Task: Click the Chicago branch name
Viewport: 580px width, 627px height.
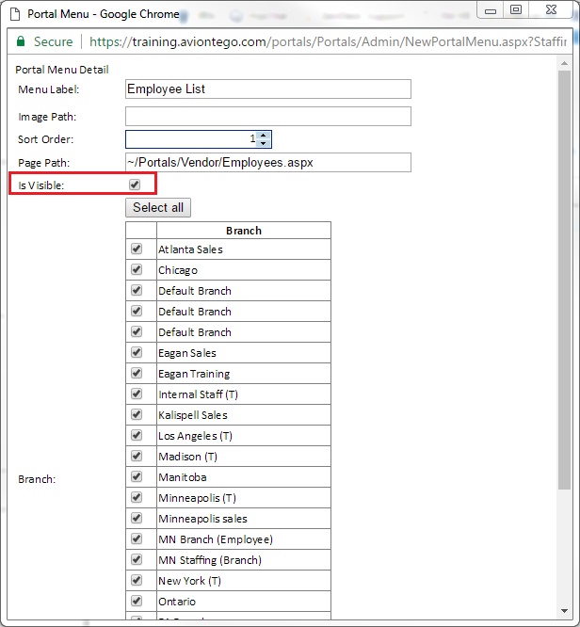Action: [x=178, y=270]
